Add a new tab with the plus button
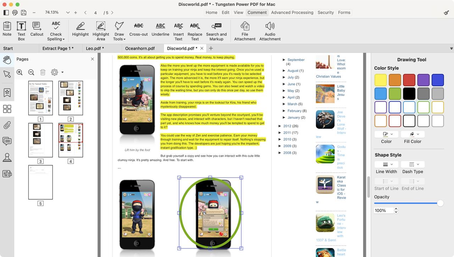The height and width of the screenshot is (257, 454). pyautogui.click(x=211, y=48)
